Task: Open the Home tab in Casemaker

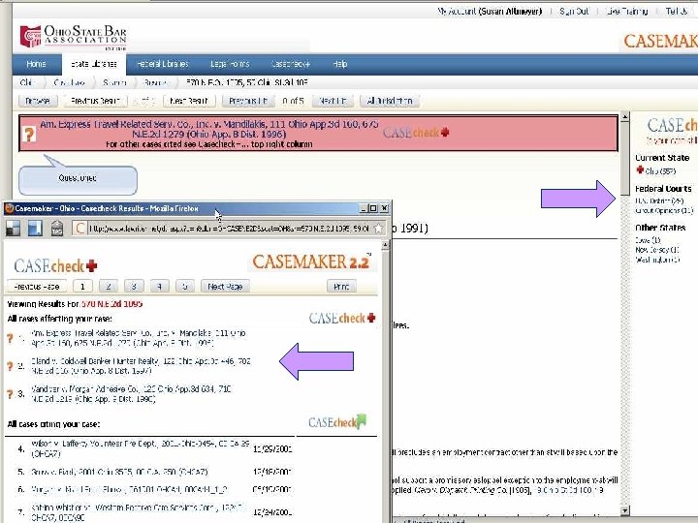Action: (x=36, y=64)
